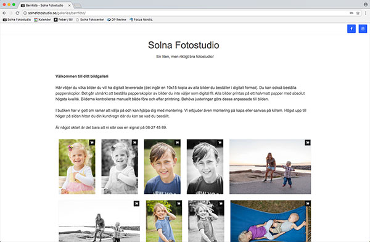370x242 pixels.
Task: Focus the address bar URL field
Action: 186,13
